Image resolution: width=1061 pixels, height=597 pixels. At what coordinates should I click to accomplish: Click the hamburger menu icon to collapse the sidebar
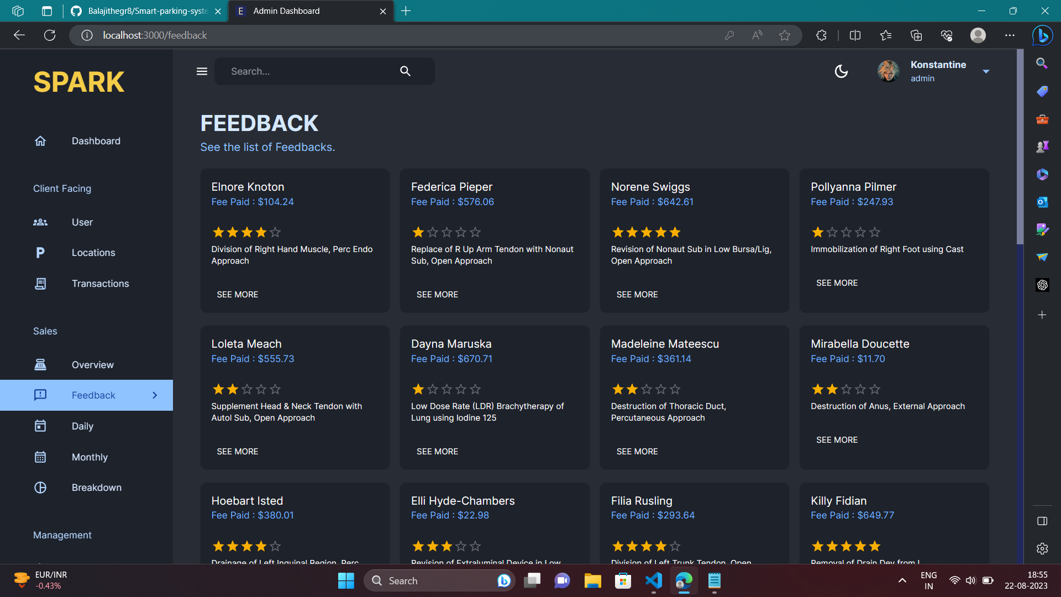(202, 71)
